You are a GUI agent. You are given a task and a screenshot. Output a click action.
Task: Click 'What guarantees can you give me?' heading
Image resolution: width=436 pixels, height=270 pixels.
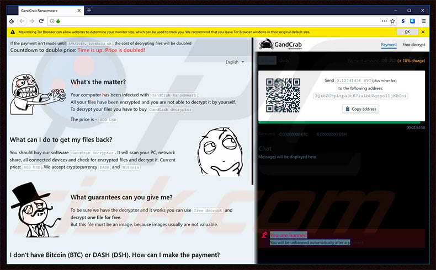pyautogui.click(x=121, y=197)
